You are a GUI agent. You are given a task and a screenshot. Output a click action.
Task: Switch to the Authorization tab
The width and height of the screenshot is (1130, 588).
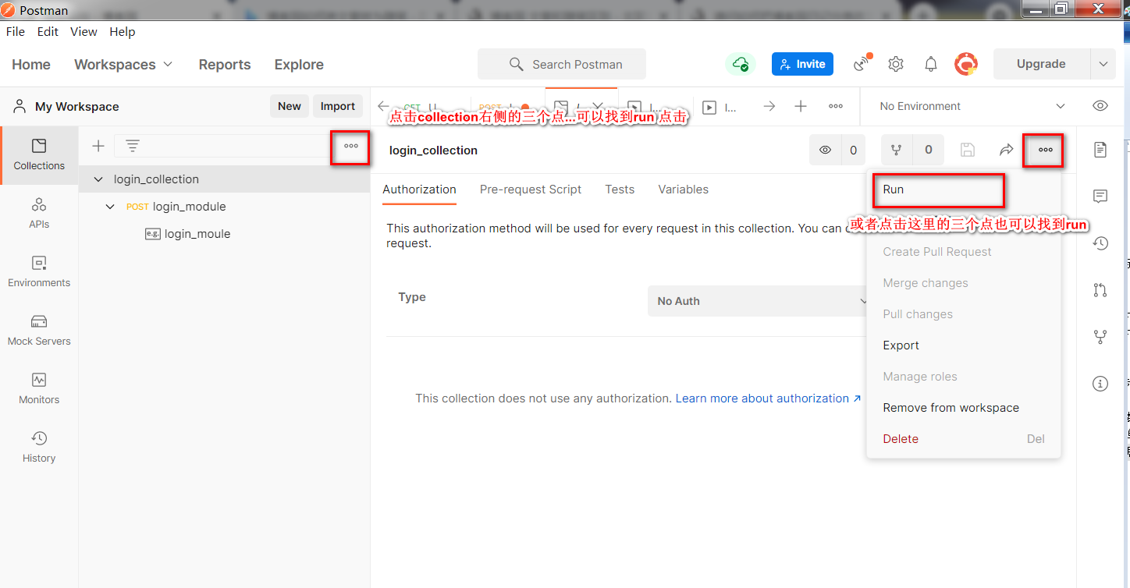pyautogui.click(x=419, y=190)
